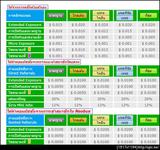Click 12% in Mini Jobs row แพลทินัม column
The width and height of the screenshot is (160, 150).
coord(125,105)
